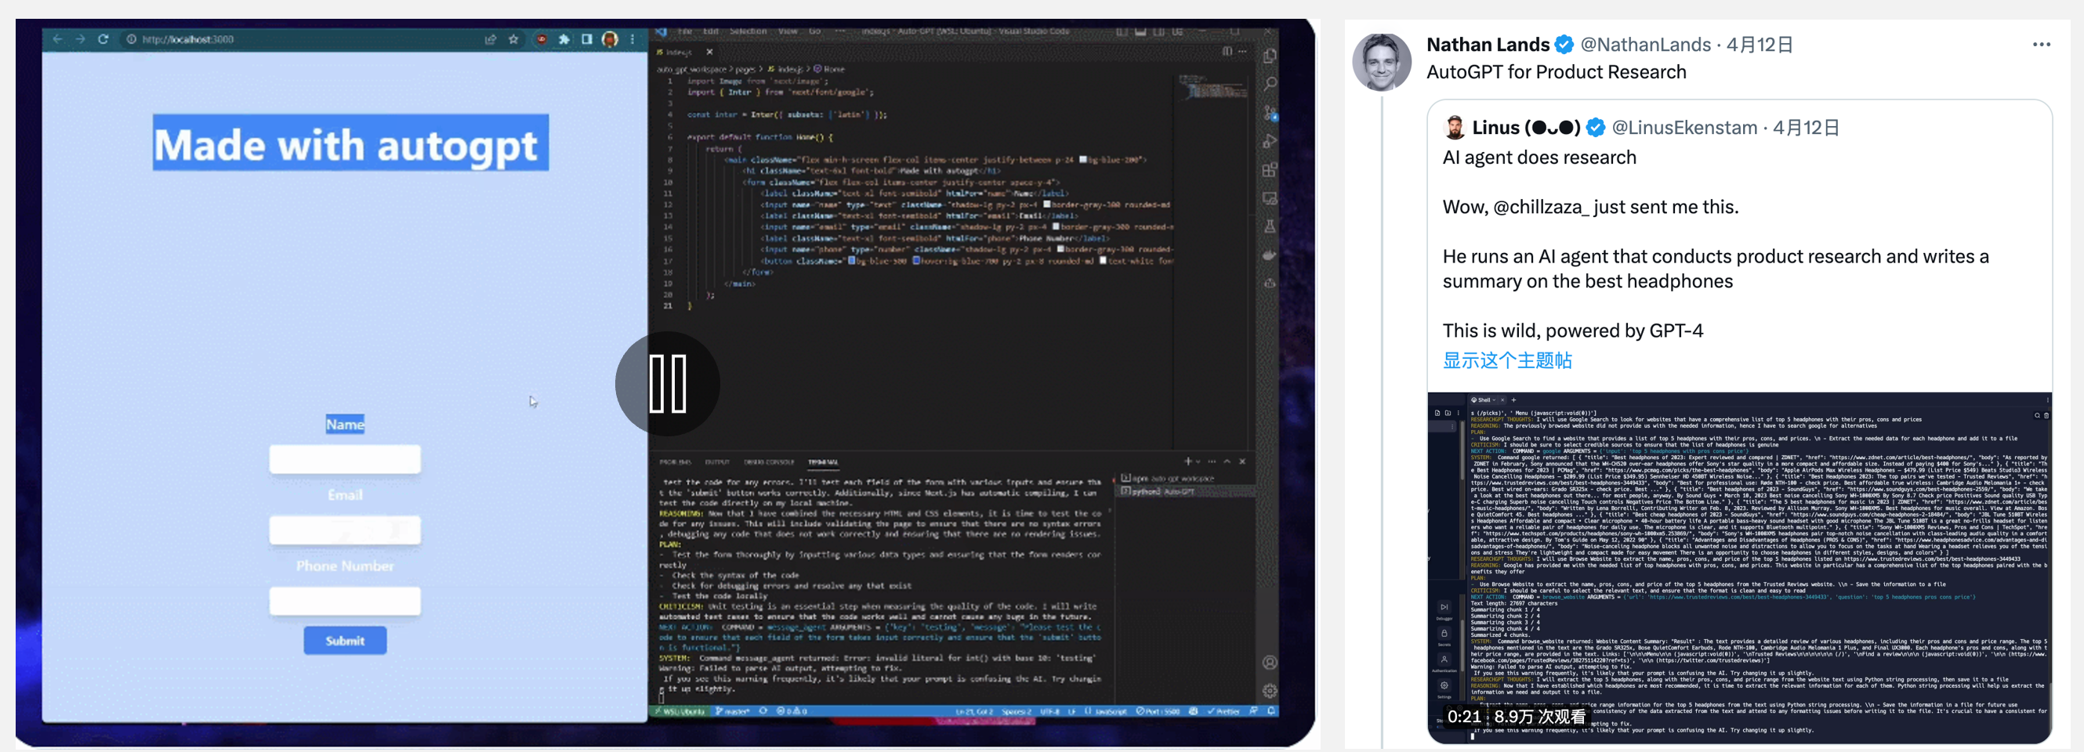
Task: Click the Phone Number input field
Action: (345, 601)
